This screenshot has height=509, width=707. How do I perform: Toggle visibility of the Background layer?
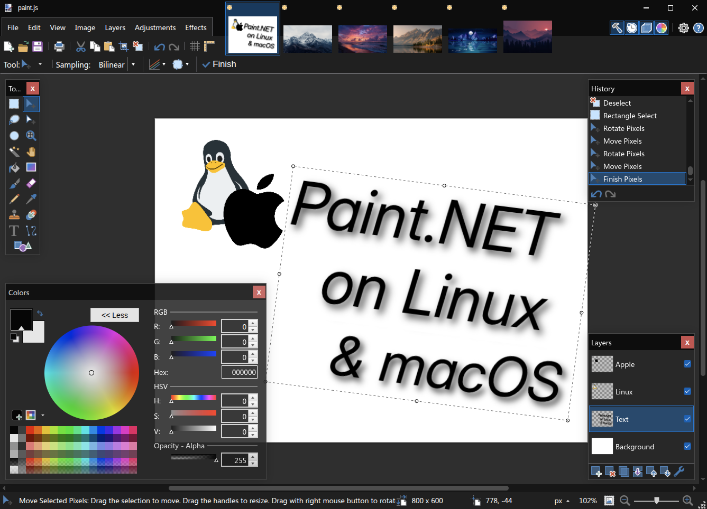687,446
